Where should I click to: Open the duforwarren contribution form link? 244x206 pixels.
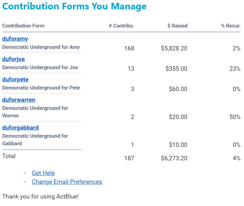19,100
